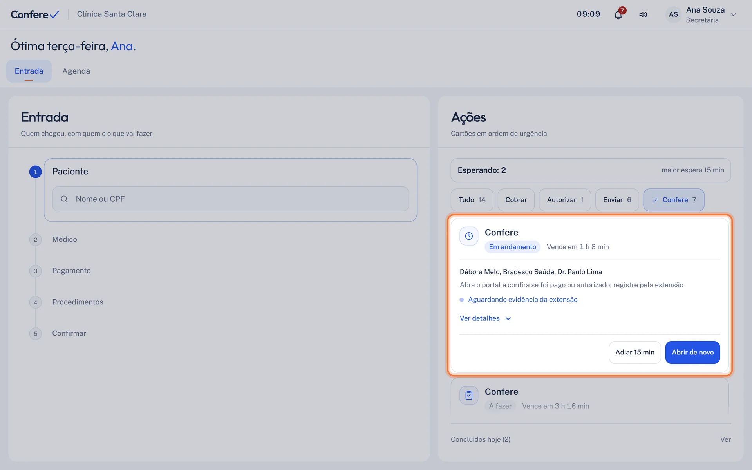
Task: Click maior espera 15 min text
Action: [x=692, y=170]
